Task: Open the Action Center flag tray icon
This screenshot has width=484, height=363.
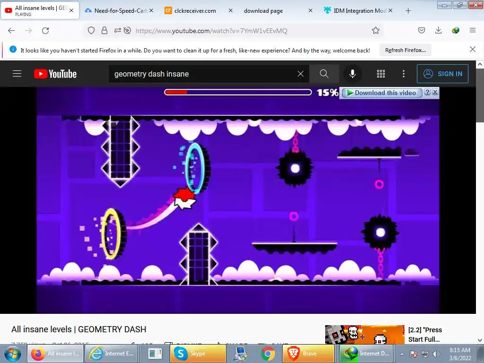Action: tap(414, 354)
